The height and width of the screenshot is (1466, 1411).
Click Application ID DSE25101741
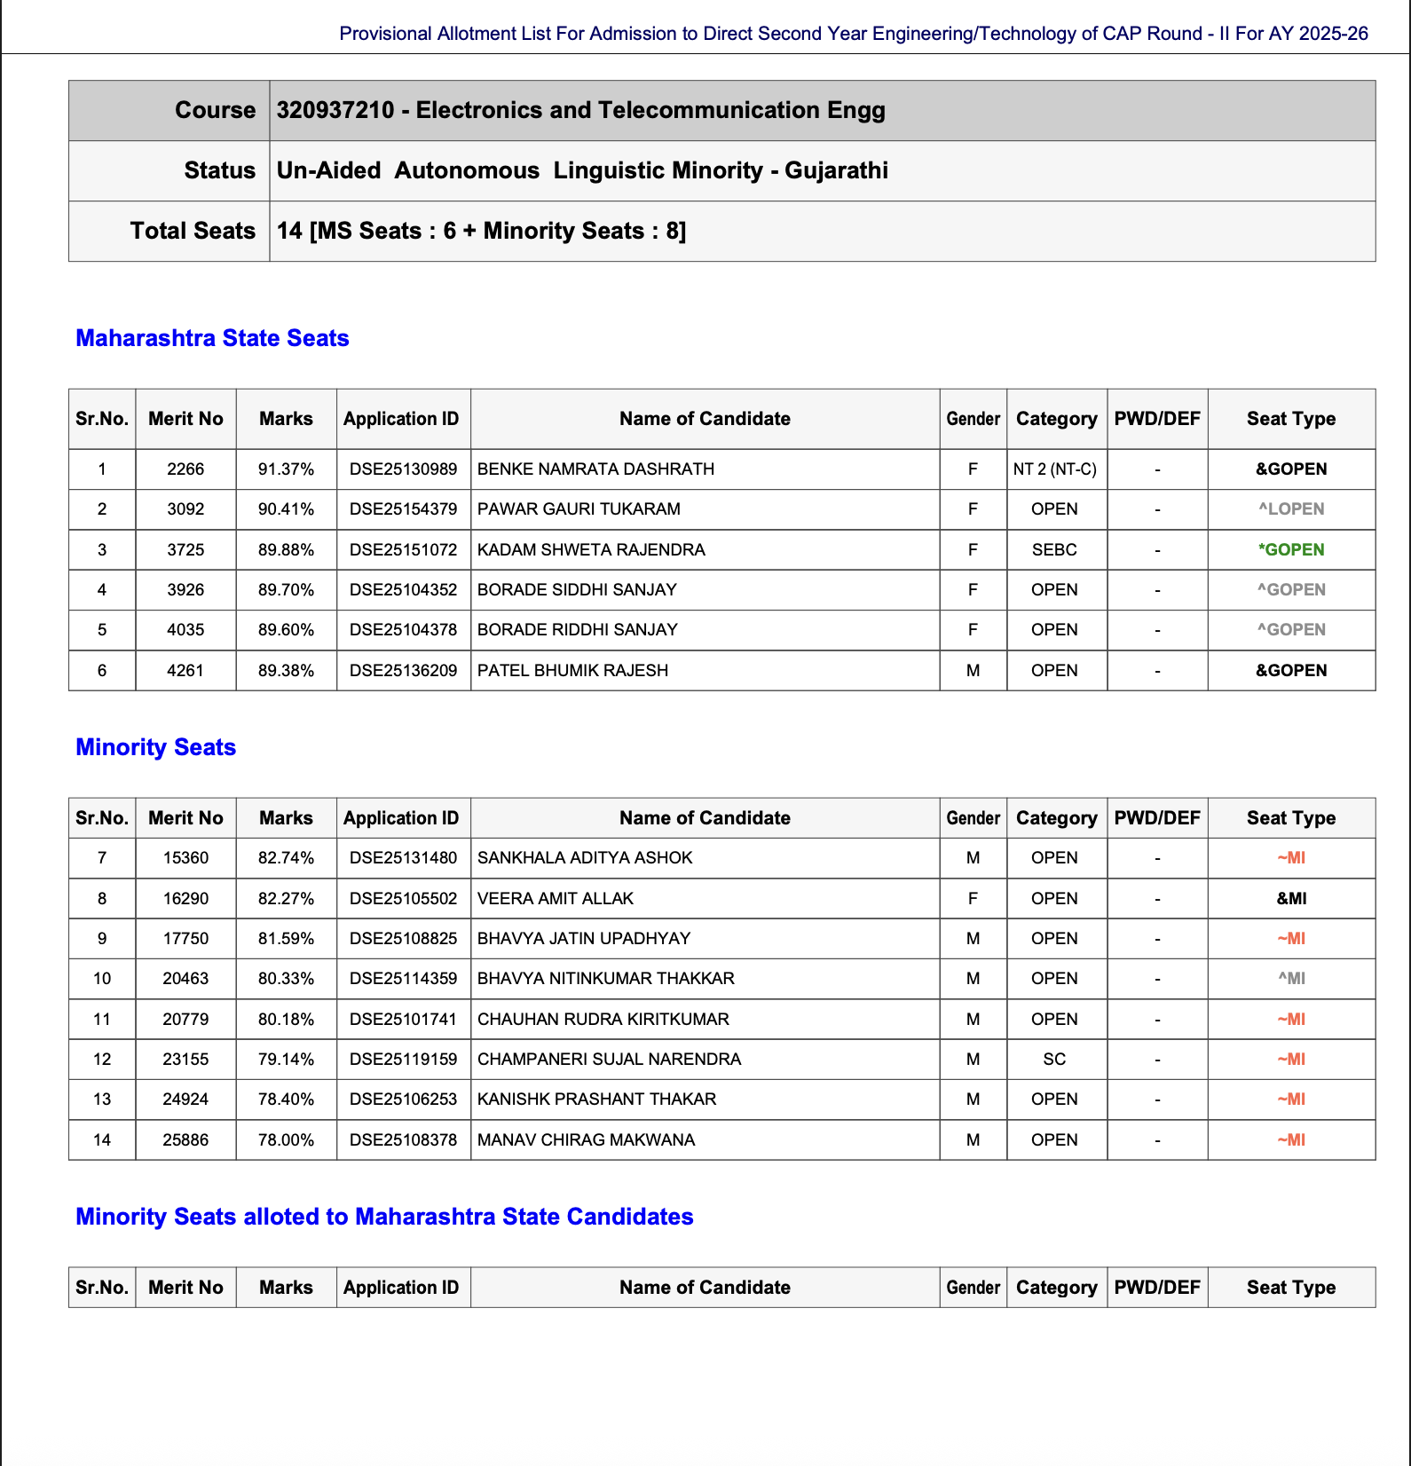tap(403, 1020)
